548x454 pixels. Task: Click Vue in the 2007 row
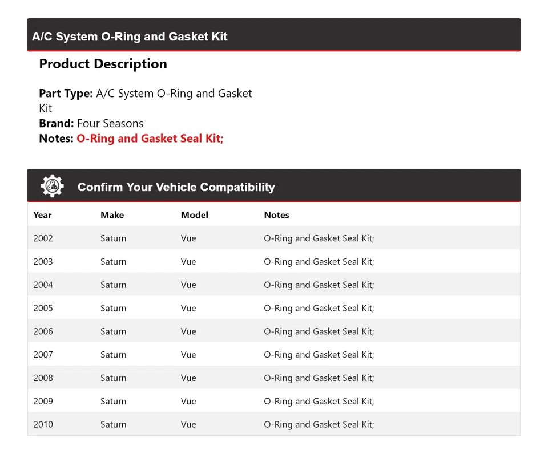188,355
